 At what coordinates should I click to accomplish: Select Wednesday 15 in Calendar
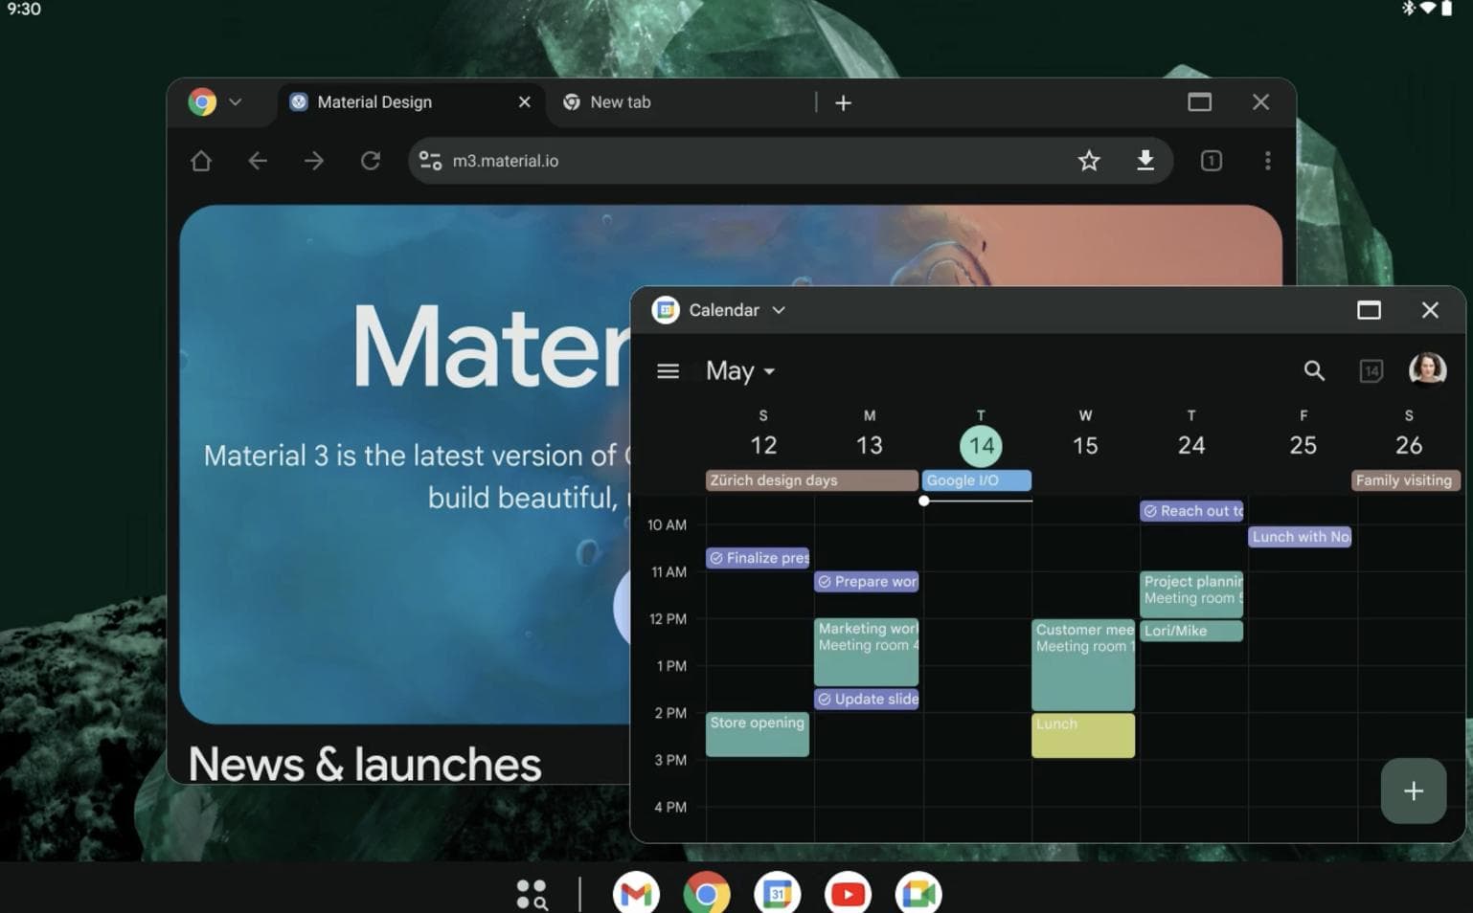(x=1085, y=445)
